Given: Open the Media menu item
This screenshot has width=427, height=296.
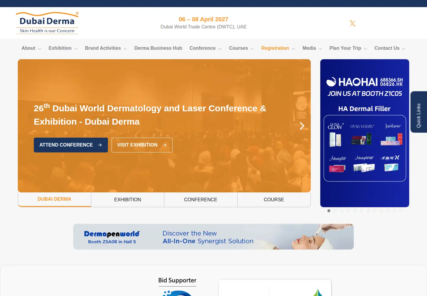Looking at the screenshot, I should click(309, 48).
